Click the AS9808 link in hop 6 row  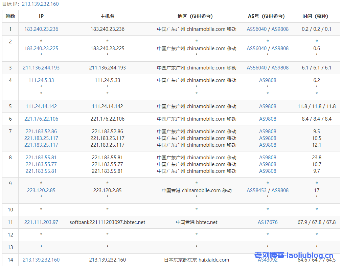pyautogui.click(x=268, y=119)
